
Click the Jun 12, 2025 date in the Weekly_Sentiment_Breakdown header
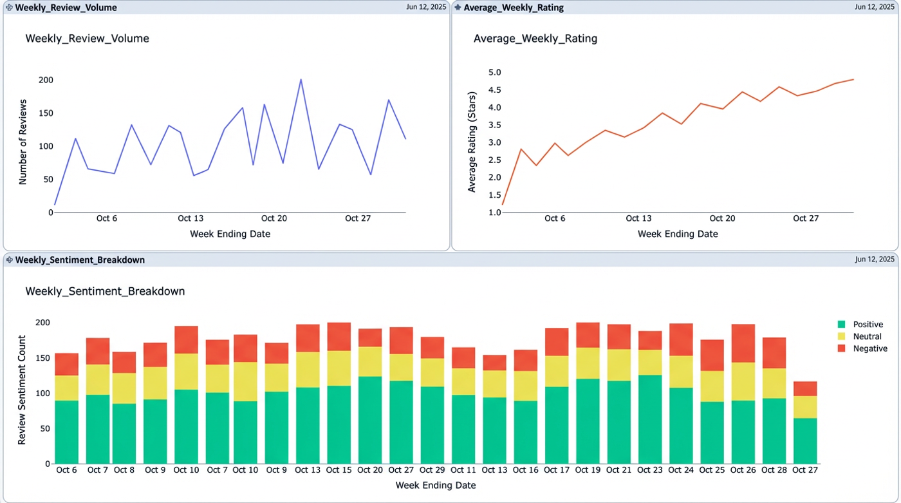click(875, 260)
